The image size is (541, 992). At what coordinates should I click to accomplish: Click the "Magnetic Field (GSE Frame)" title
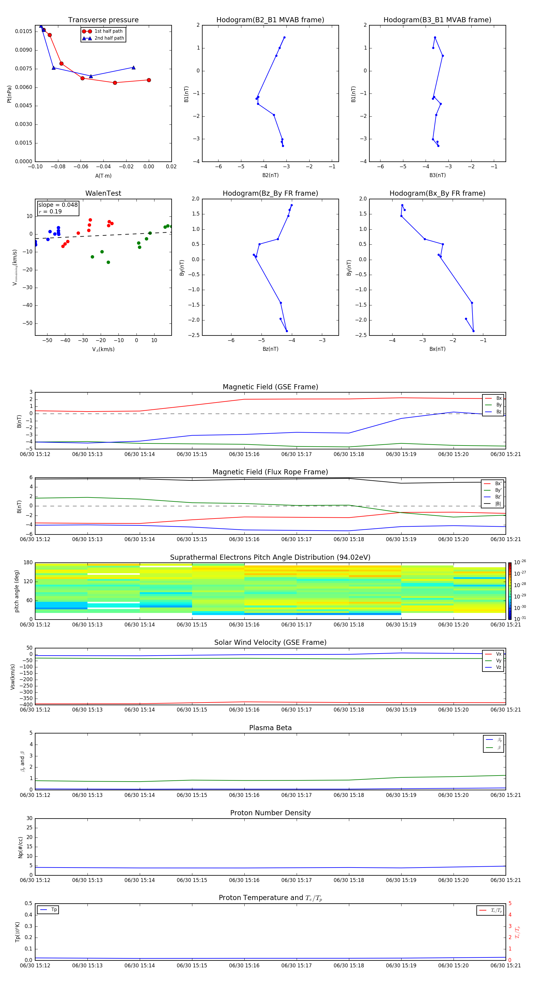click(x=270, y=387)
